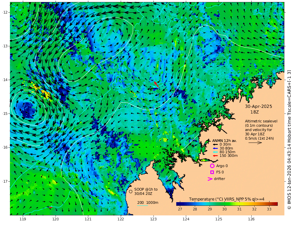The width and height of the screenshot is (291, 225).
Task: Click the cyan 80-150m legend arrow
Action: (x=215, y=152)
